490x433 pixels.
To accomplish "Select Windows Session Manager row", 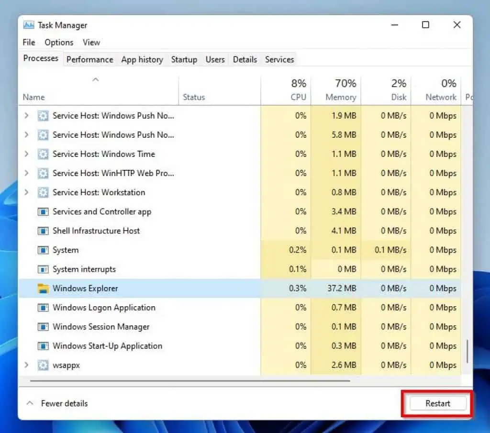I will click(x=240, y=327).
